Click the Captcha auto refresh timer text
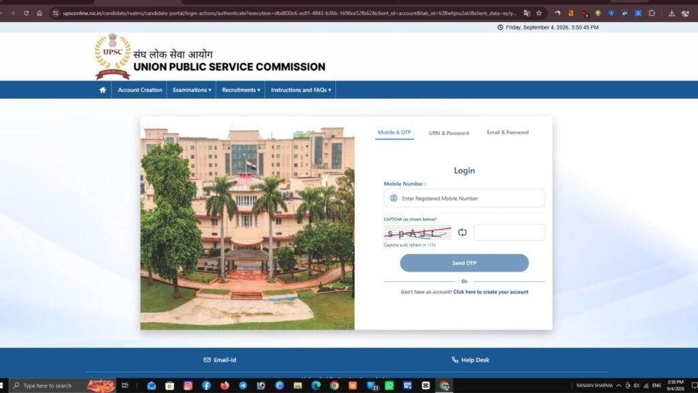This screenshot has width=698, height=393. click(410, 245)
